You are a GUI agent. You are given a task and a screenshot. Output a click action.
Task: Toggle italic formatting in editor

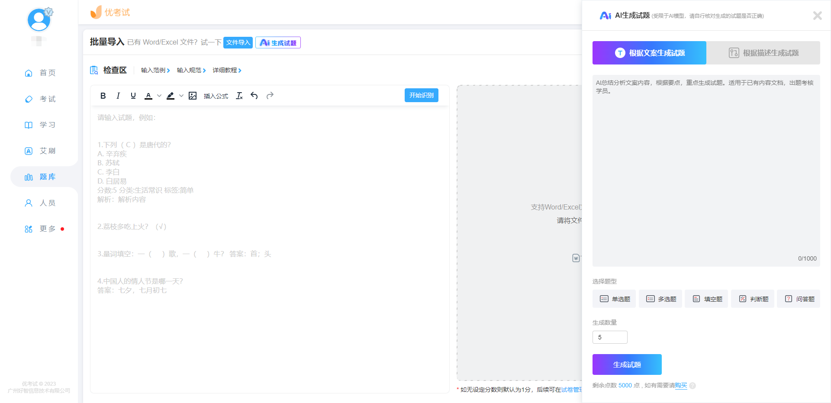point(118,96)
